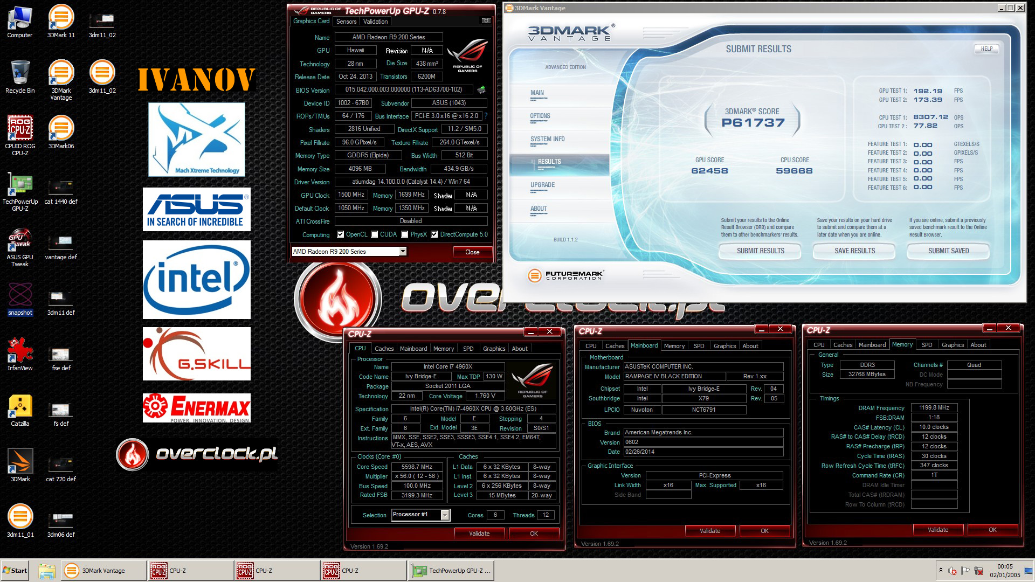Open the fs def desktop file
The image size is (1035, 582).
pos(61,413)
